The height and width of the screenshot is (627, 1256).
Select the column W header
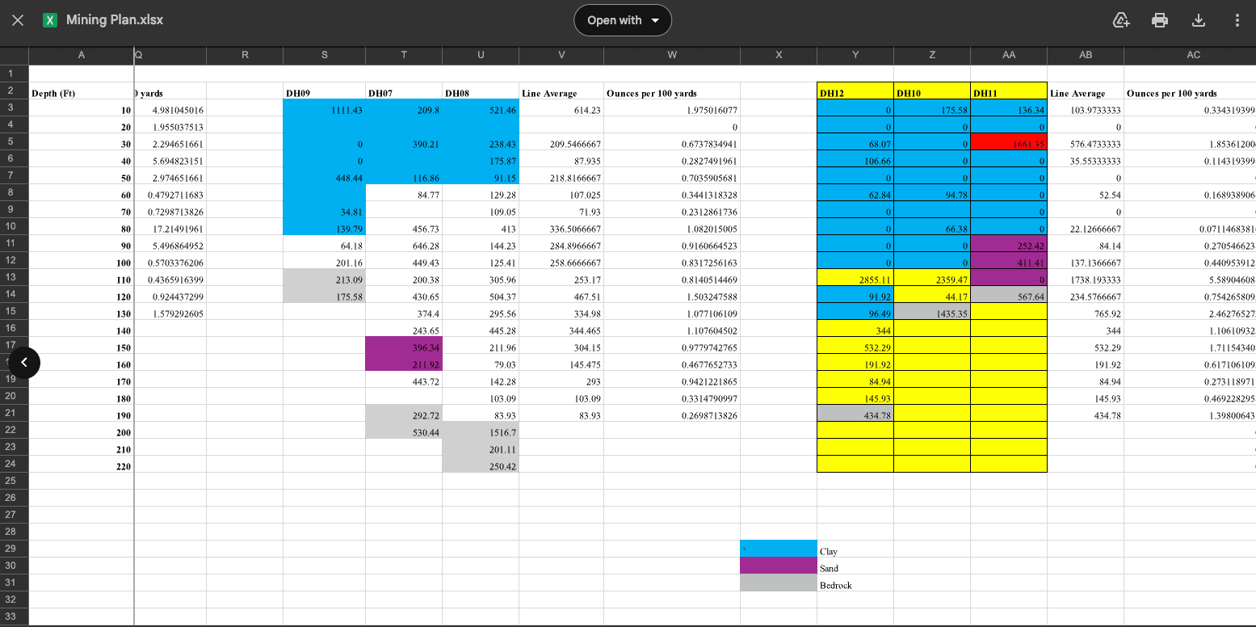(x=671, y=55)
